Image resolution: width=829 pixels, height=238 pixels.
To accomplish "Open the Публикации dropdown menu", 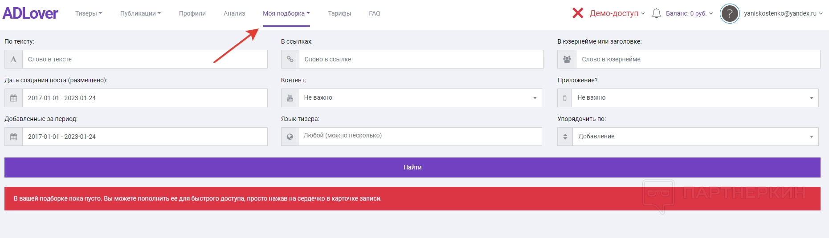I will [x=140, y=13].
